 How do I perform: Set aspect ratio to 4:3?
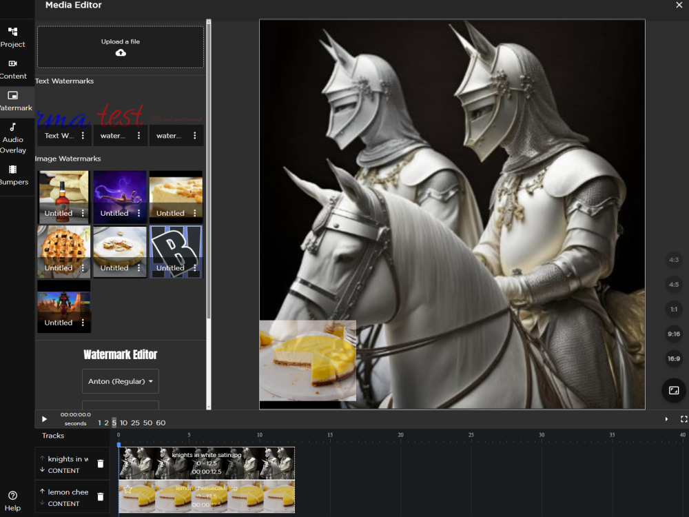[x=674, y=260]
